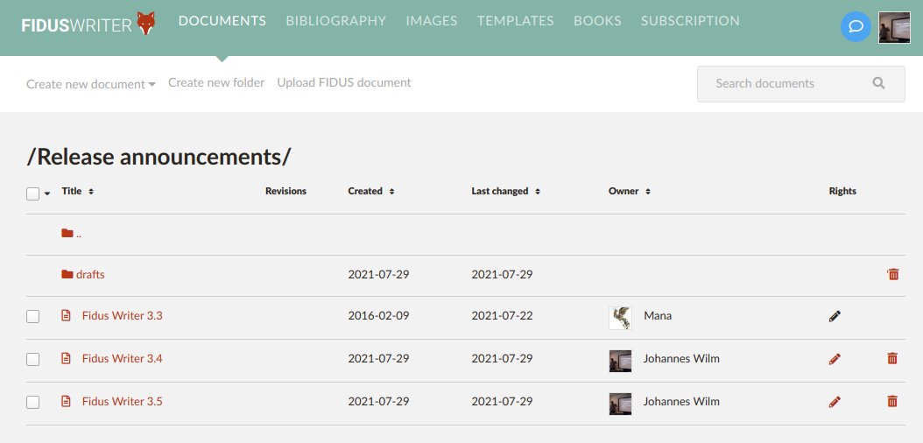Image resolution: width=923 pixels, height=443 pixels.
Task: Check the Fidus Writer 3.4 checkbox
Action: tap(33, 359)
